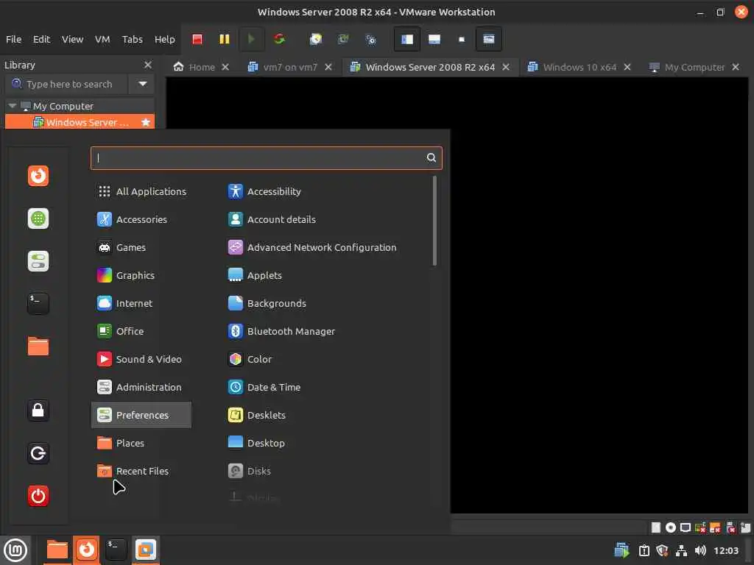The height and width of the screenshot is (565, 754).
Task: Click the green Power On play icon
Action: (251, 40)
